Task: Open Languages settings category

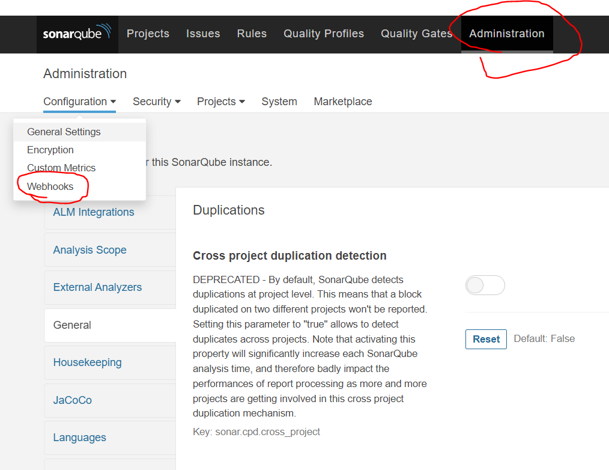Action: pos(111,438)
